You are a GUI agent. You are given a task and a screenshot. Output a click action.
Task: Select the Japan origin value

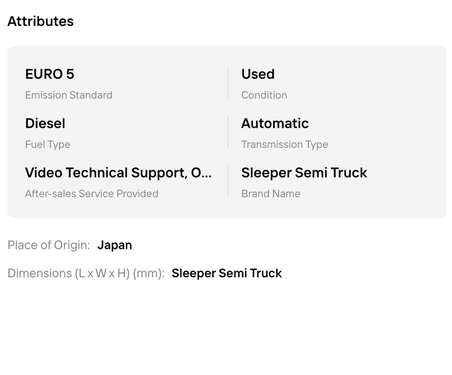click(x=114, y=245)
